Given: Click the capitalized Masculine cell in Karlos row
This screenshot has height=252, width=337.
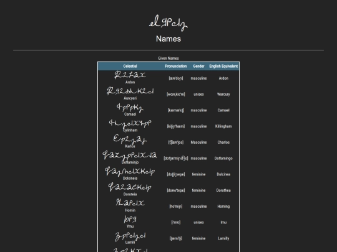Looking at the screenshot, I should point(198,142).
